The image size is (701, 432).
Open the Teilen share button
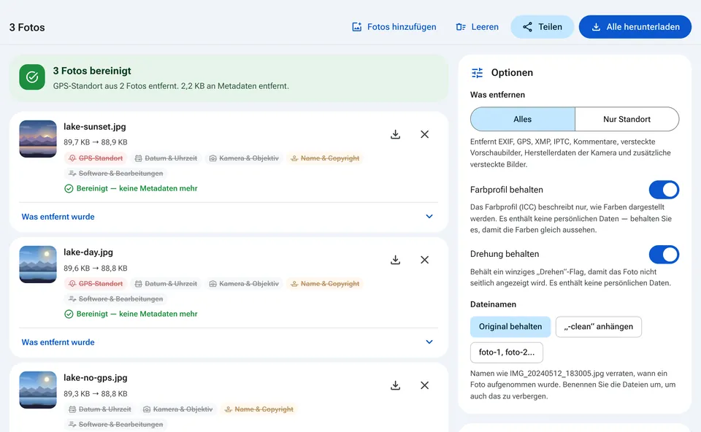tap(543, 27)
